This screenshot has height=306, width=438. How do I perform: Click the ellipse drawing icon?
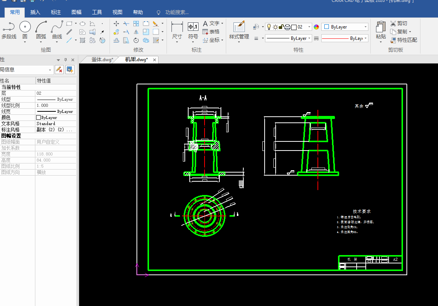82,24
